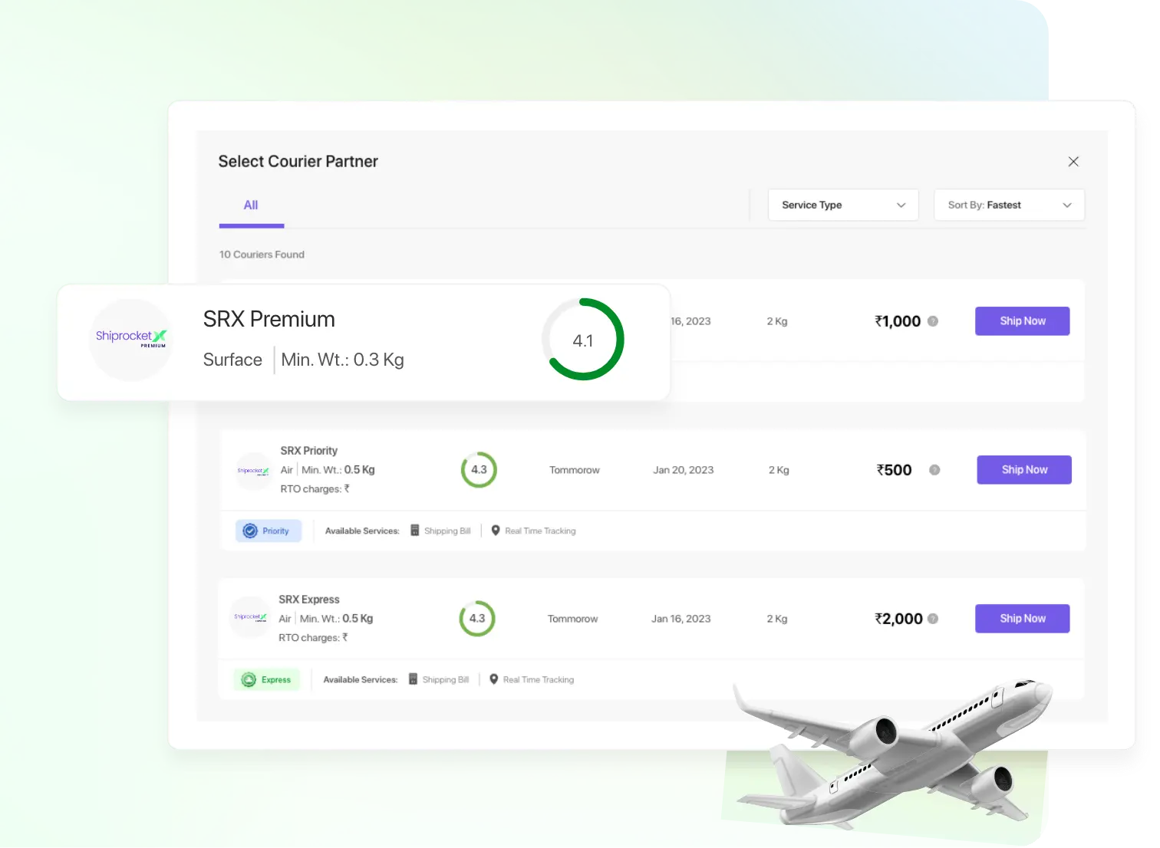The image size is (1160, 848).
Task: Click Shipping Bill icon in SRX Express row
Action: point(413,679)
